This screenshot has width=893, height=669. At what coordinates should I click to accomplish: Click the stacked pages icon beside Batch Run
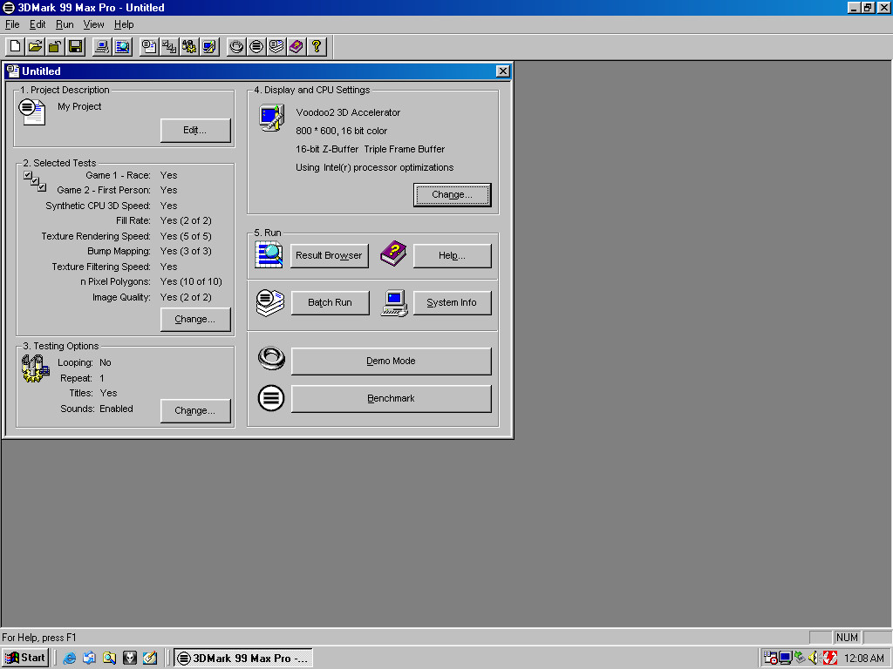[270, 302]
